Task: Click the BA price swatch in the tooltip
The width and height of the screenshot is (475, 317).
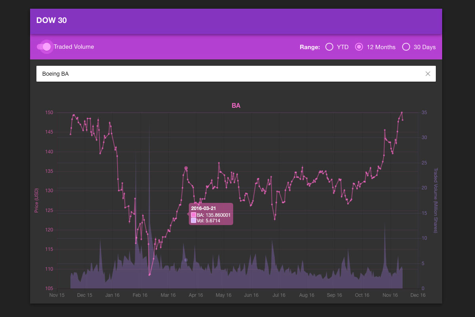Action: (x=194, y=215)
